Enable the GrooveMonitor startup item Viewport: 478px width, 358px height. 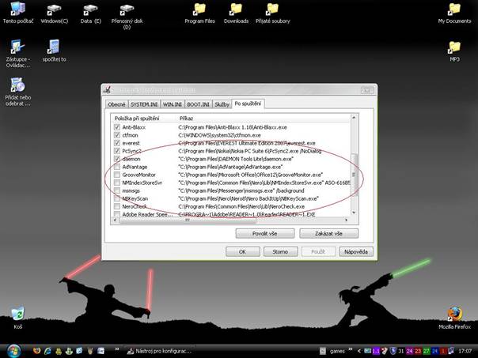117,175
